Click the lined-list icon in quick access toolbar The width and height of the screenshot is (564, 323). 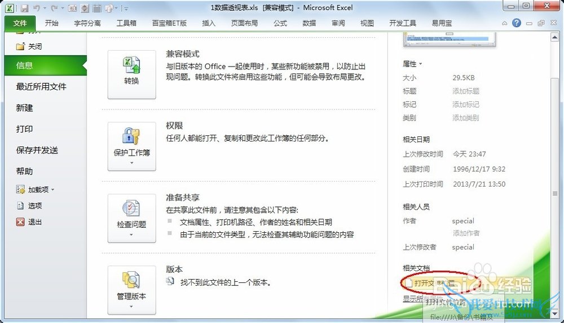96,8
